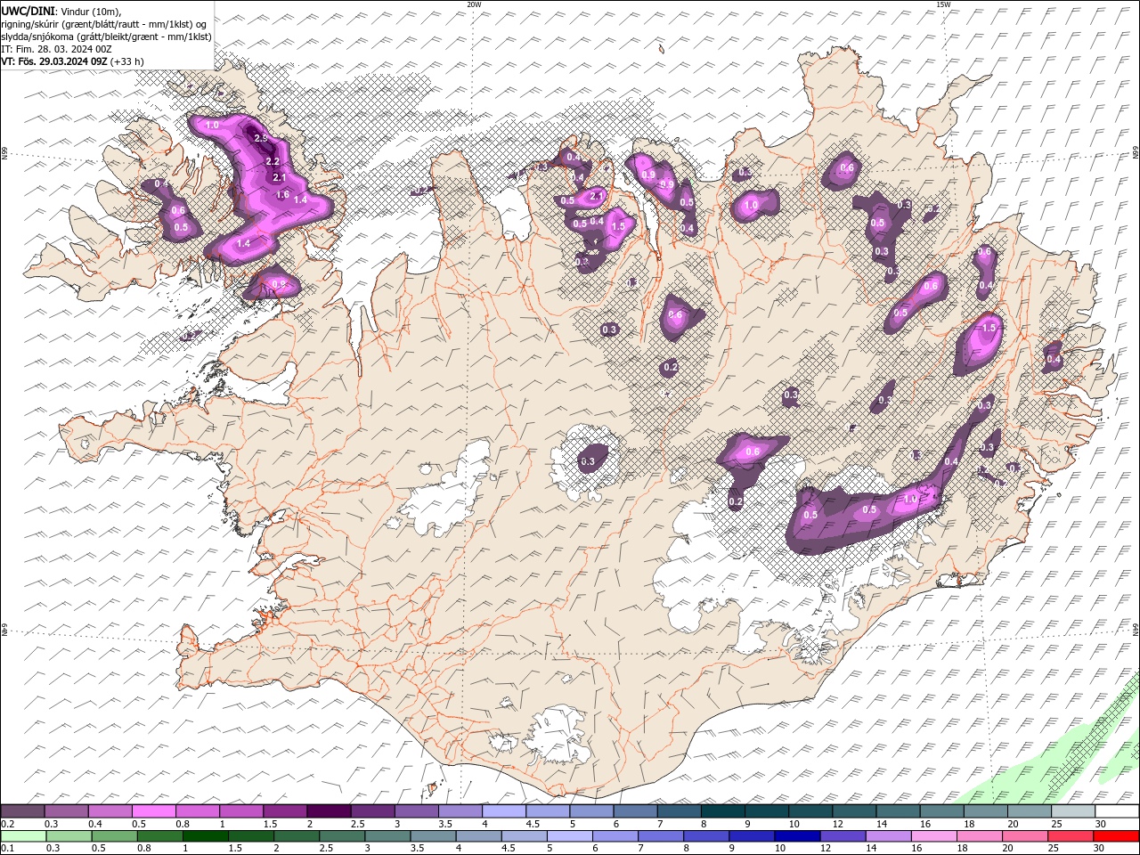Pick upper legend white swatch labeled 30
The width and height of the screenshot is (1140, 855).
coord(1117,810)
